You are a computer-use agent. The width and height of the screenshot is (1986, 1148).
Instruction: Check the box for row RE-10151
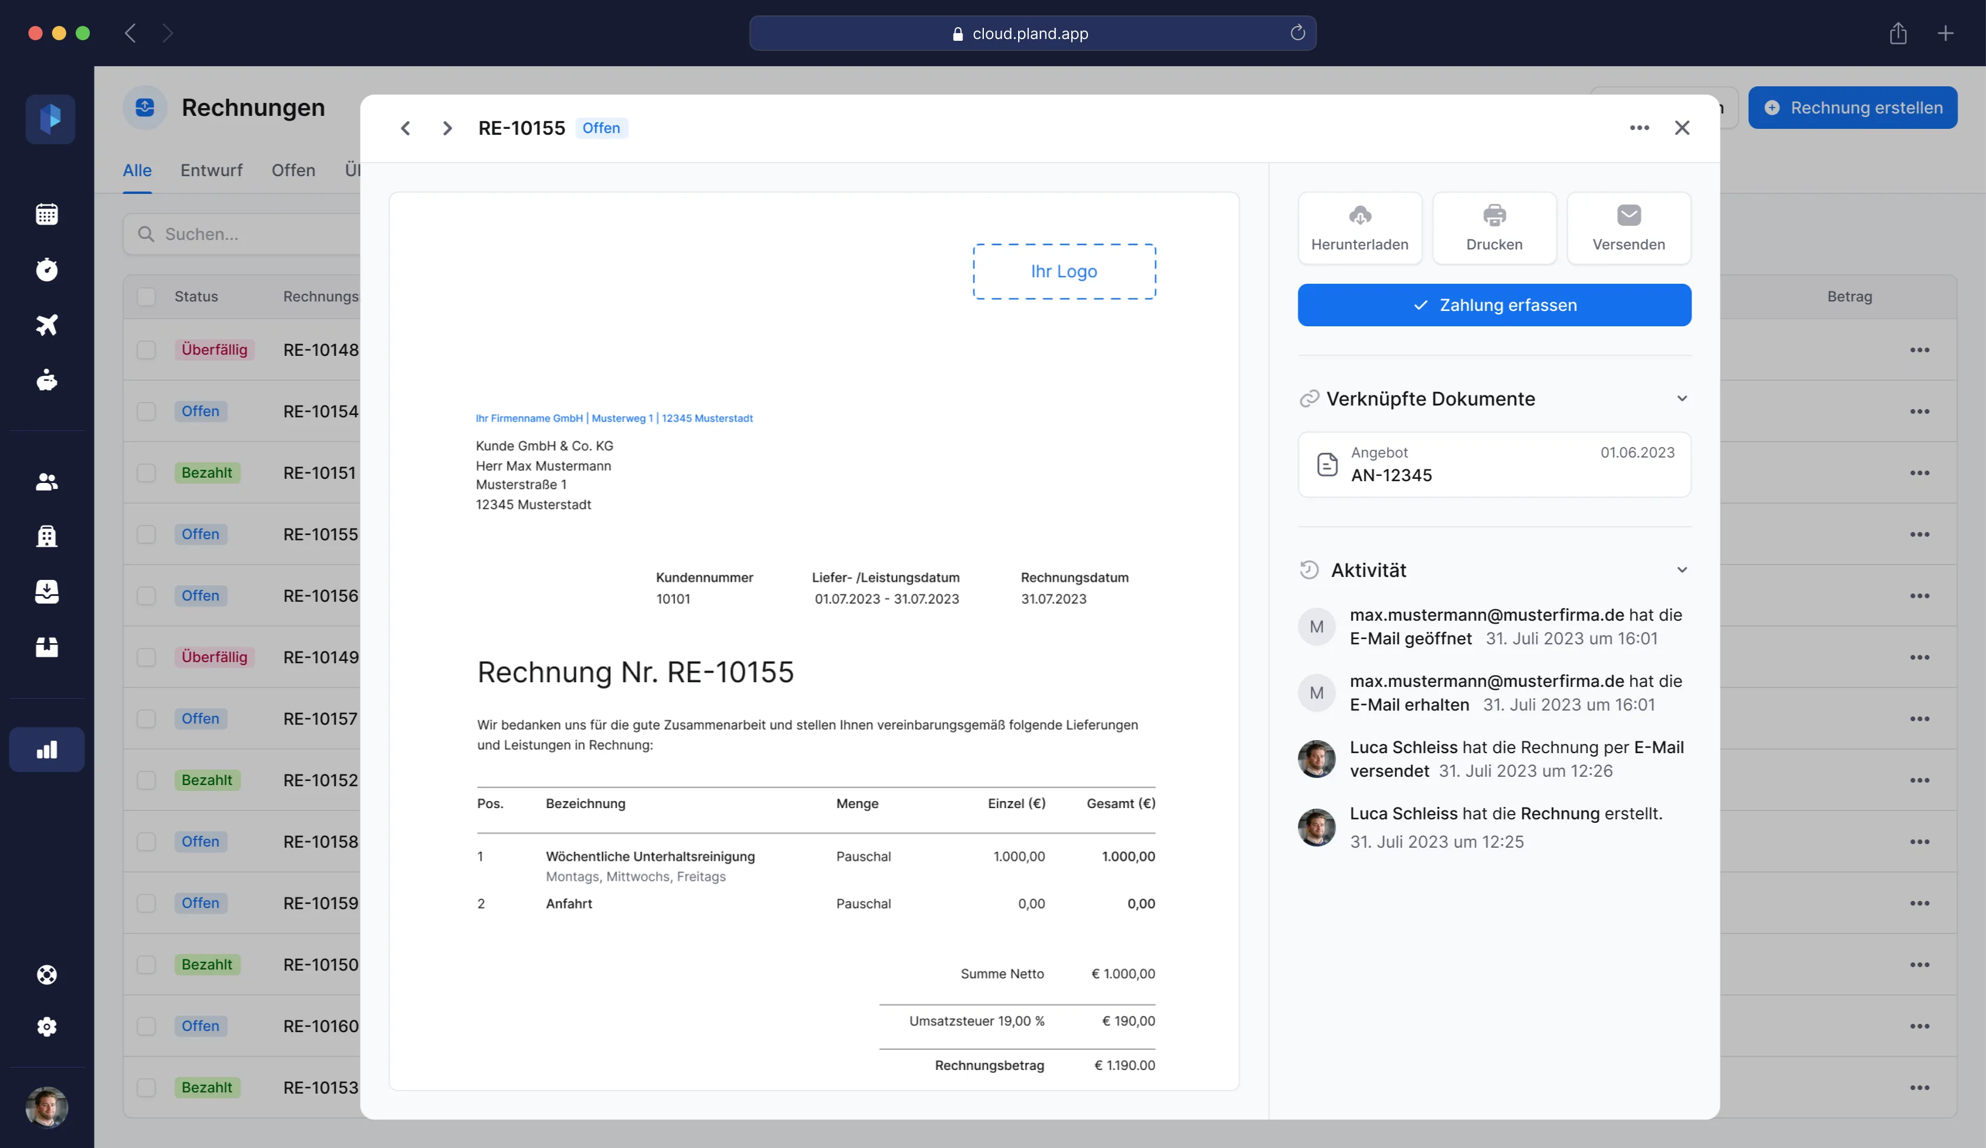click(147, 473)
